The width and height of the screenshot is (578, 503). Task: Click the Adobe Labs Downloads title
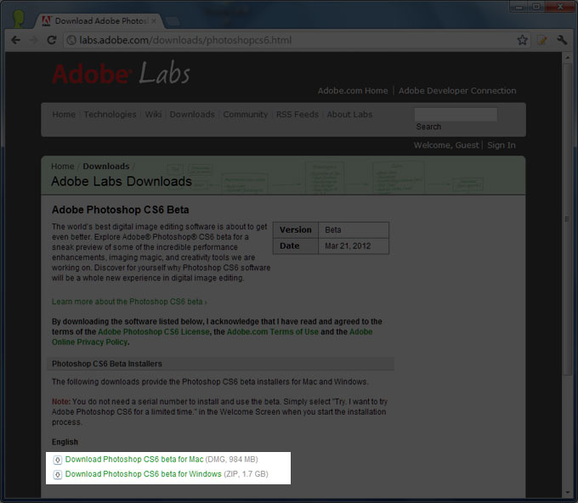tap(122, 182)
